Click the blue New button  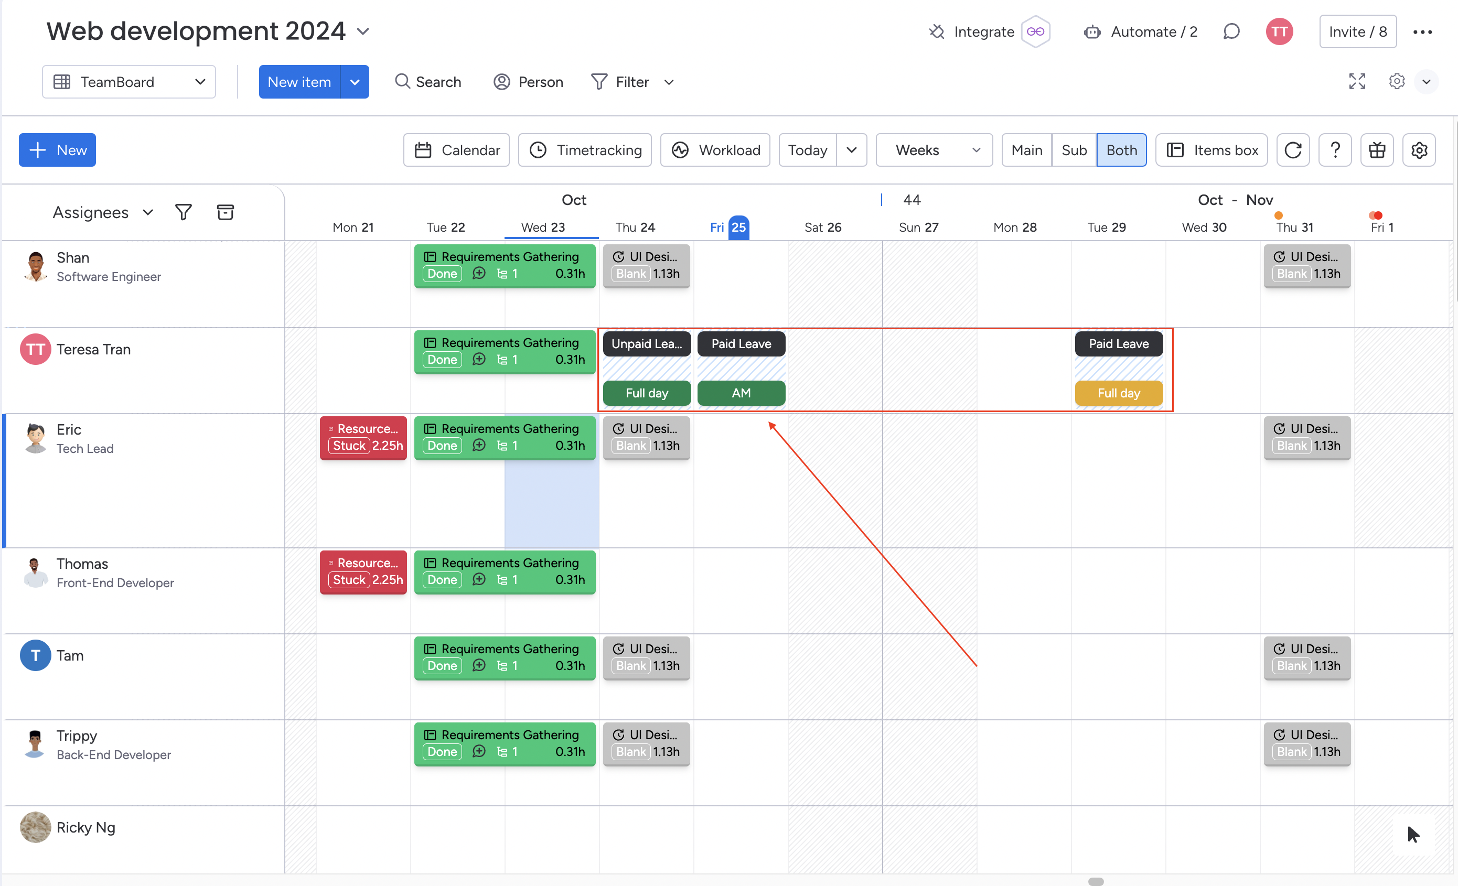[x=57, y=149]
